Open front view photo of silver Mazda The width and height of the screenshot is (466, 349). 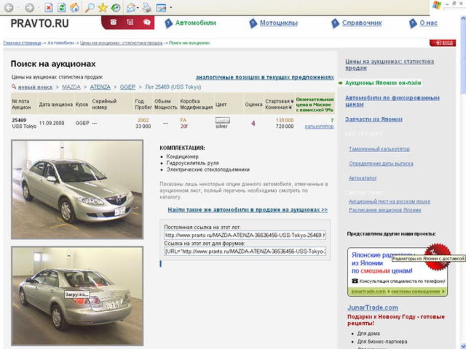click(x=77, y=189)
